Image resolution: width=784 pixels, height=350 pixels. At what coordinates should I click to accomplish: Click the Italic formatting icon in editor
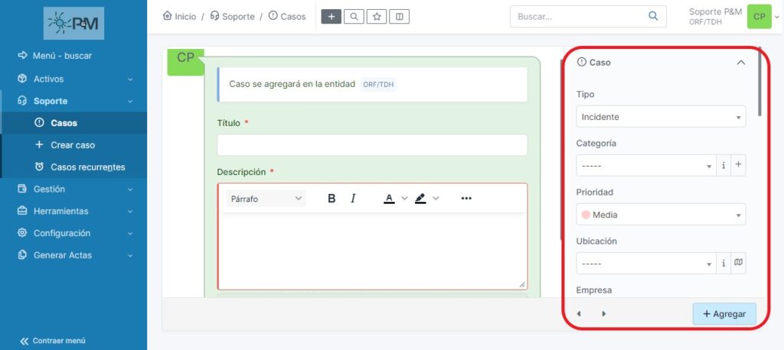[353, 199]
